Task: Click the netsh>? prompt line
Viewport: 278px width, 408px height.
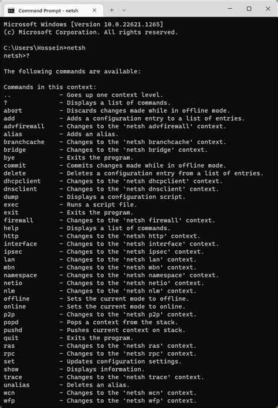Action: coord(16,56)
